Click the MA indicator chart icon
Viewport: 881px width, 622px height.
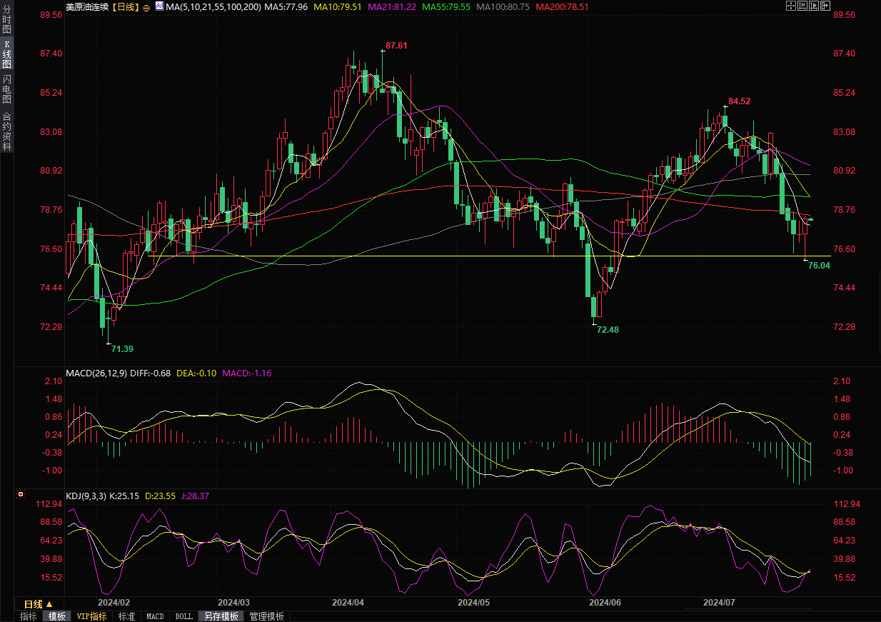tap(158, 6)
